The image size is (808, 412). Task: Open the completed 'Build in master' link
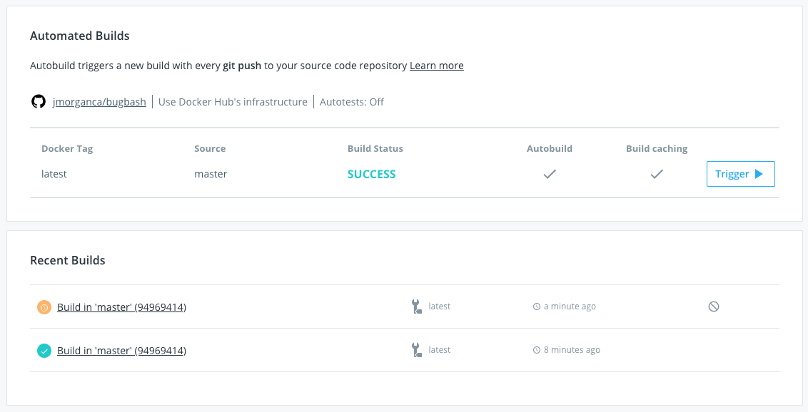(121, 351)
